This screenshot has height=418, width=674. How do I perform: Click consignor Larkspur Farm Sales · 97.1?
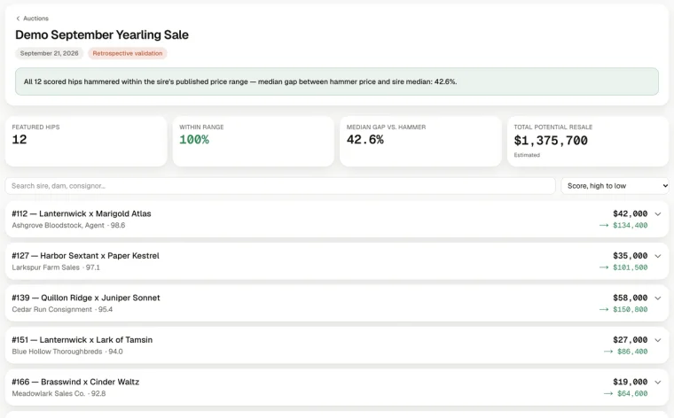pyautogui.click(x=56, y=267)
